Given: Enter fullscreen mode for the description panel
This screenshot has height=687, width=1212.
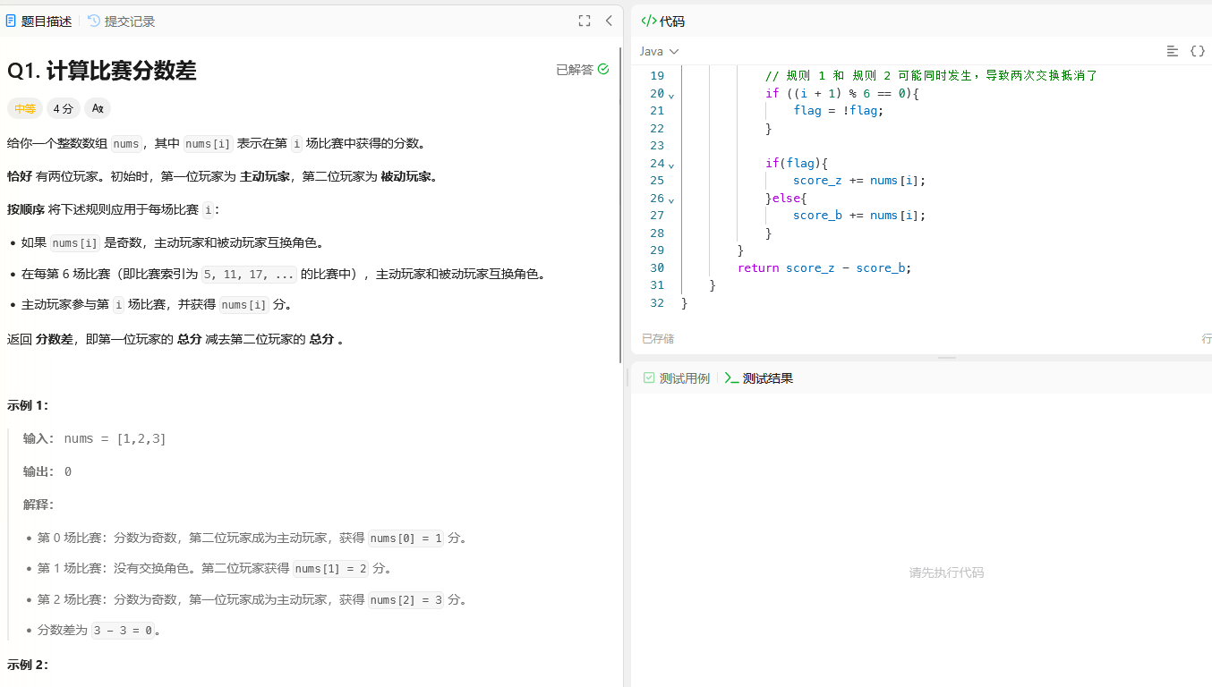Looking at the screenshot, I should click(x=585, y=21).
